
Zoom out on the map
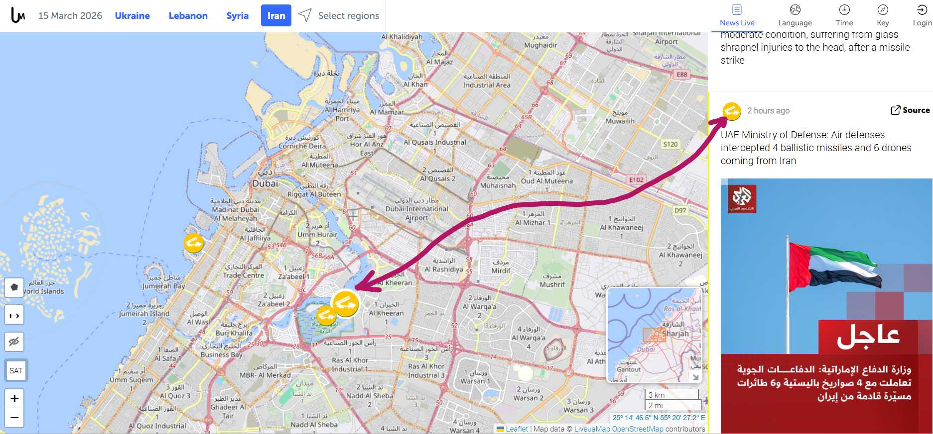(x=14, y=418)
